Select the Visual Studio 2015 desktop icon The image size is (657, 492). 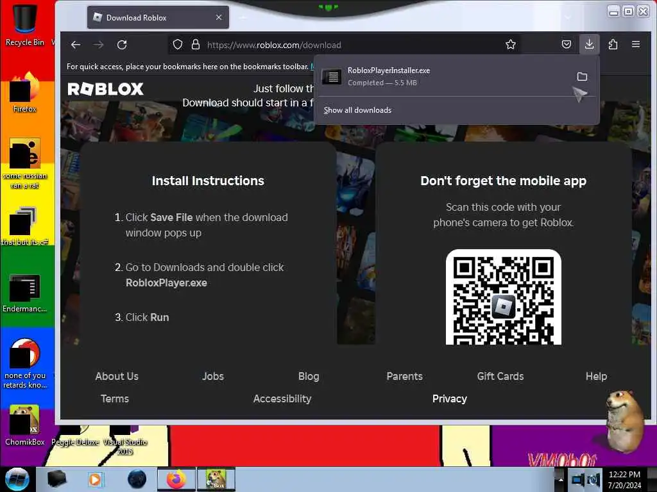click(125, 440)
